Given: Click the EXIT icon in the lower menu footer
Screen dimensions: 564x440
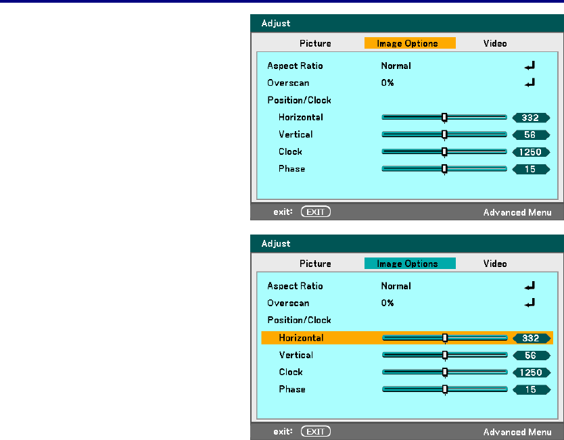Looking at the screenshot, I should tap(315, 431).
